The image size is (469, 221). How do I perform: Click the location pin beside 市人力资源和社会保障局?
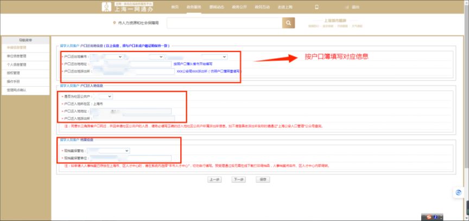(113, 23)
